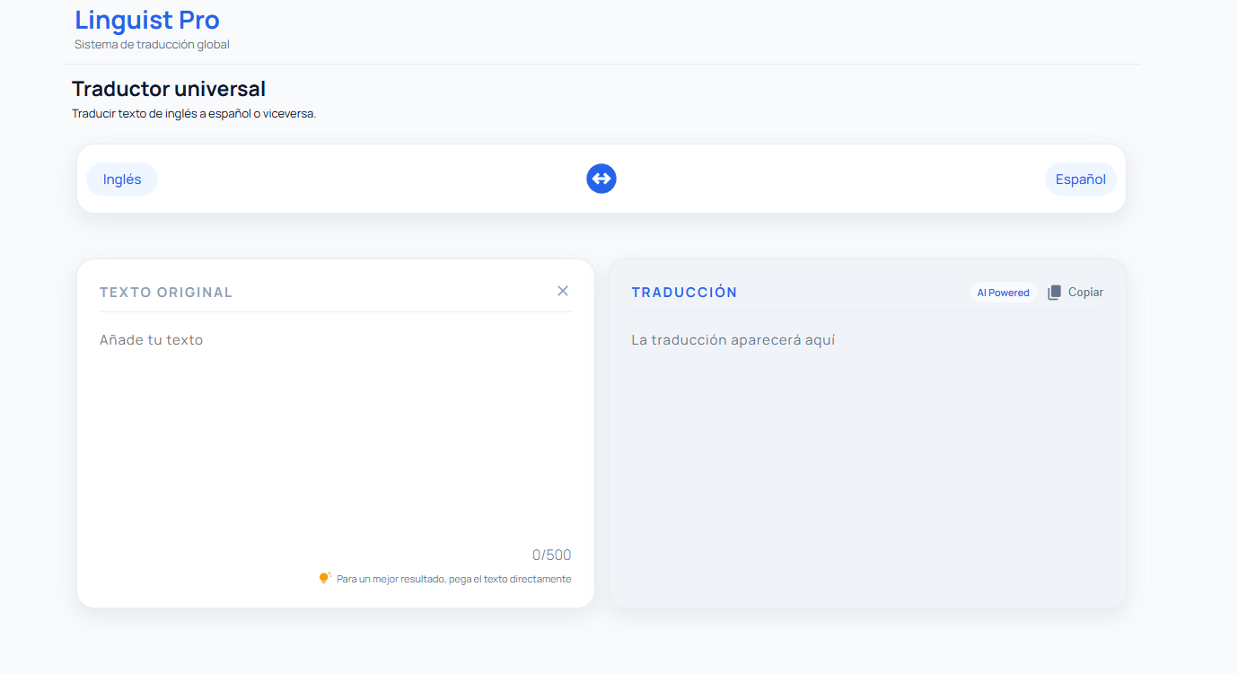Select the Inglés language button
Viewport: 1238px width, 674px height.
[x=122, y=179]
